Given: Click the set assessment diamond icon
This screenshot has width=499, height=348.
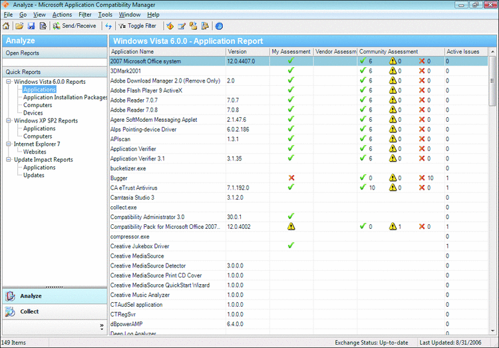Looking at the screenshot, I should click(x=170, y=26).
